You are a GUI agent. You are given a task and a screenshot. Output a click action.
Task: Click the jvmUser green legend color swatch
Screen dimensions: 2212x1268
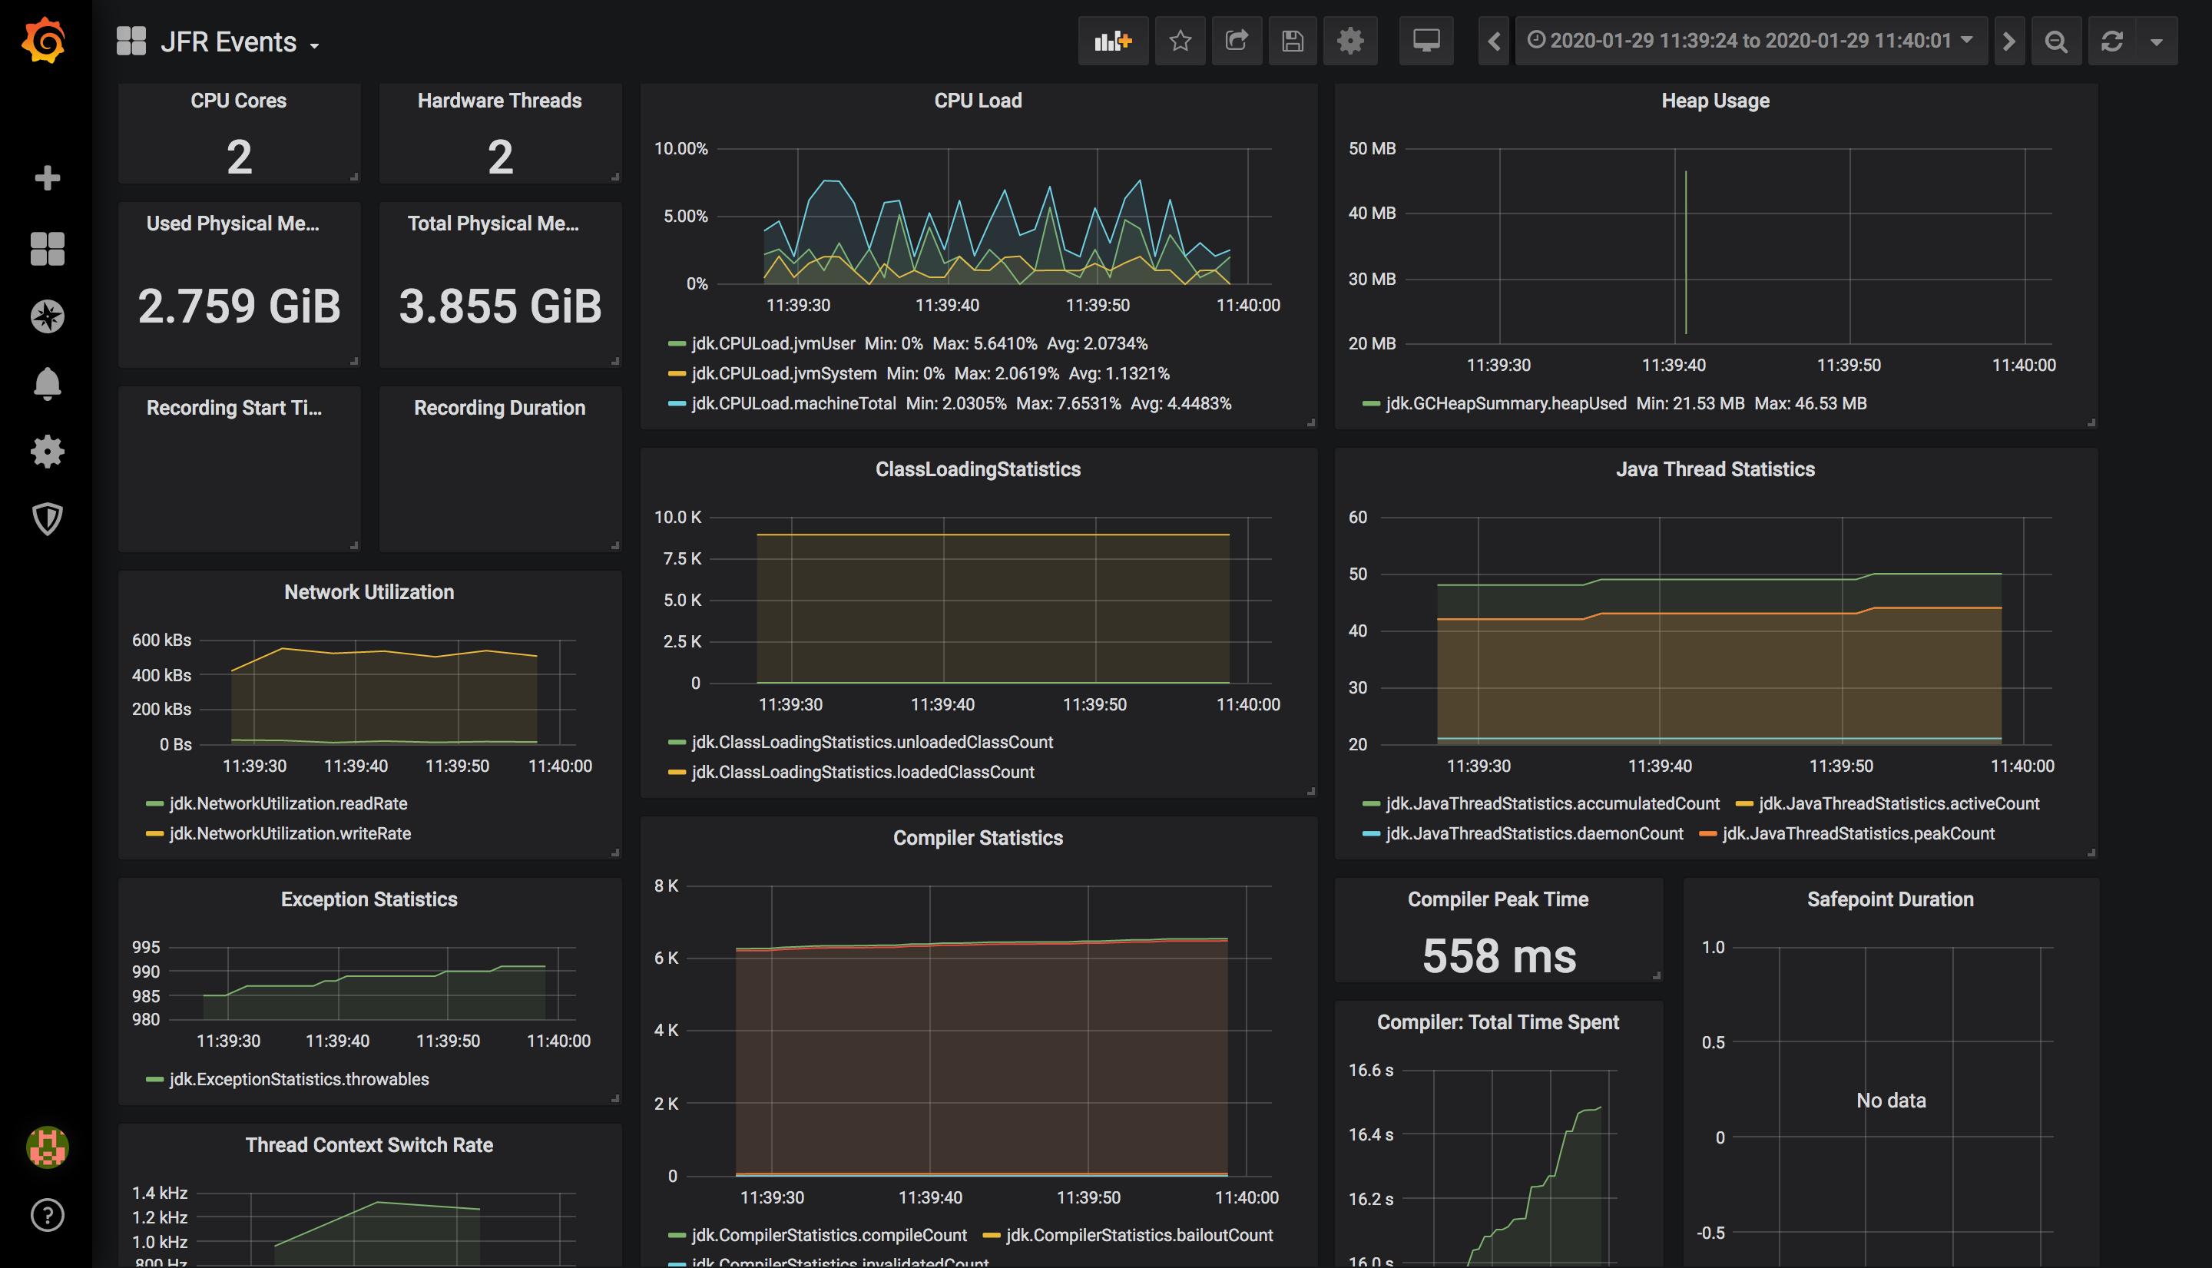[x=677, y=344]
